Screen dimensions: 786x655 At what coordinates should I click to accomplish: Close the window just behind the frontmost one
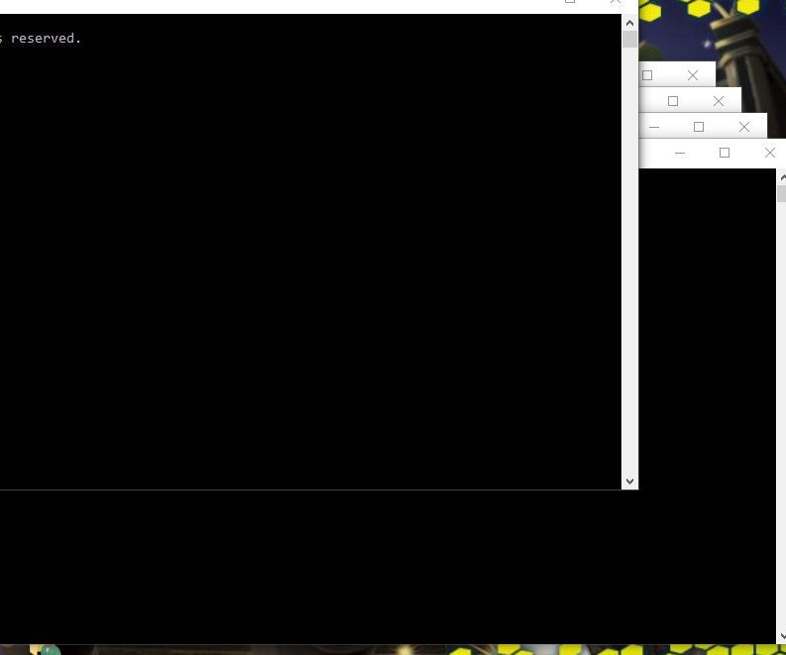pyautogui.click(x=770, y=153)
